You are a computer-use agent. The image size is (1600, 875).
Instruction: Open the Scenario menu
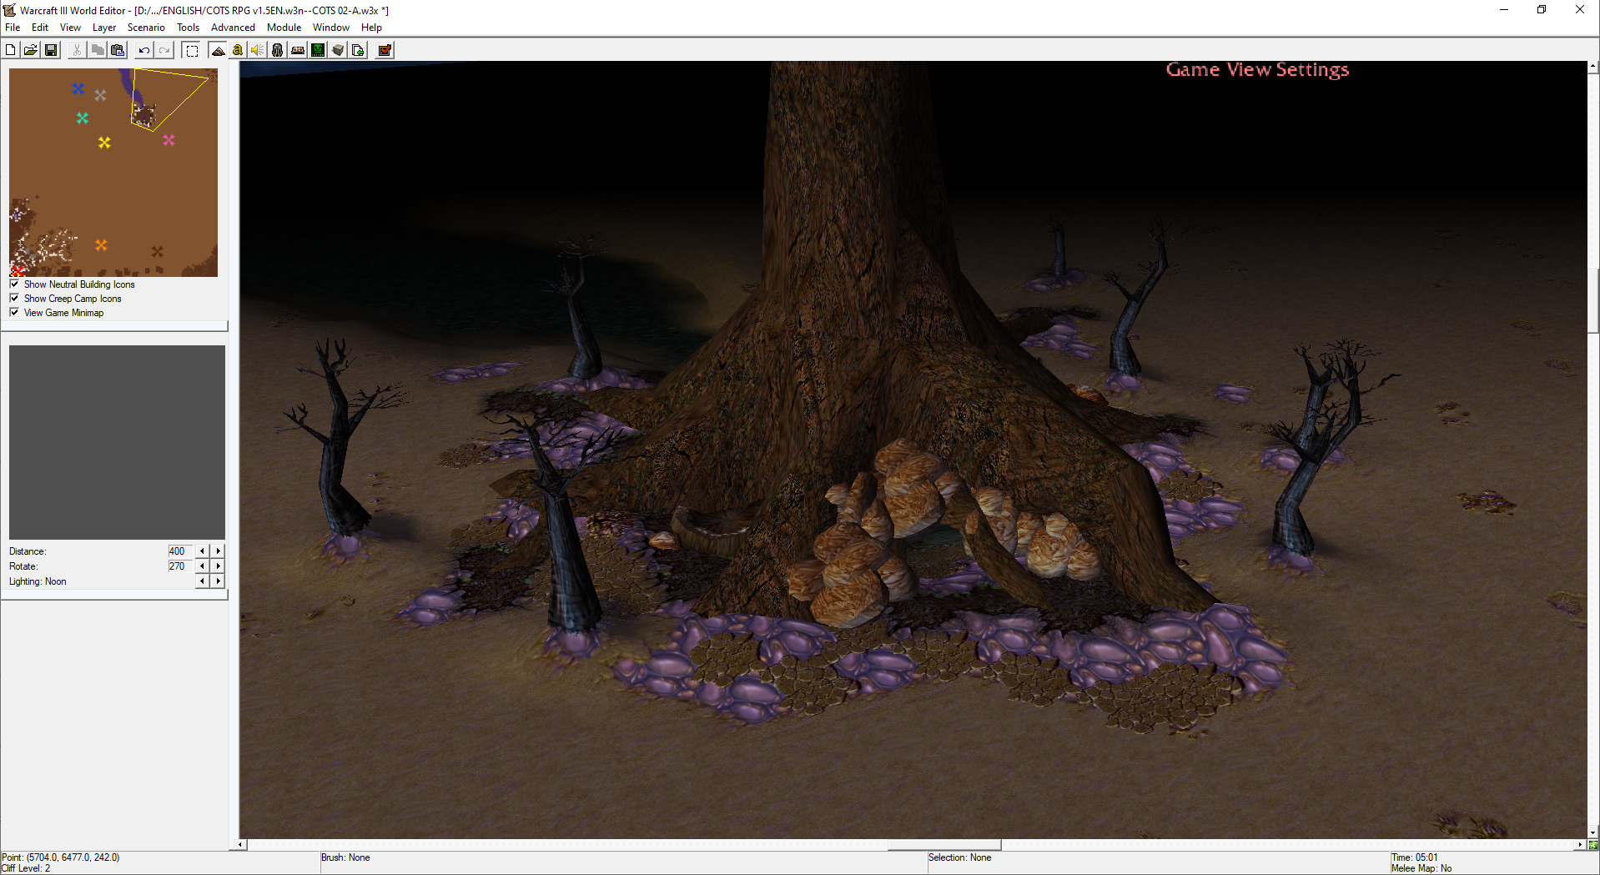point(146,28)
